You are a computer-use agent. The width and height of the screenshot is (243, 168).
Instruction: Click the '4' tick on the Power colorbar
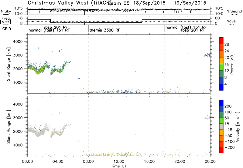click(x=225, y=84)
